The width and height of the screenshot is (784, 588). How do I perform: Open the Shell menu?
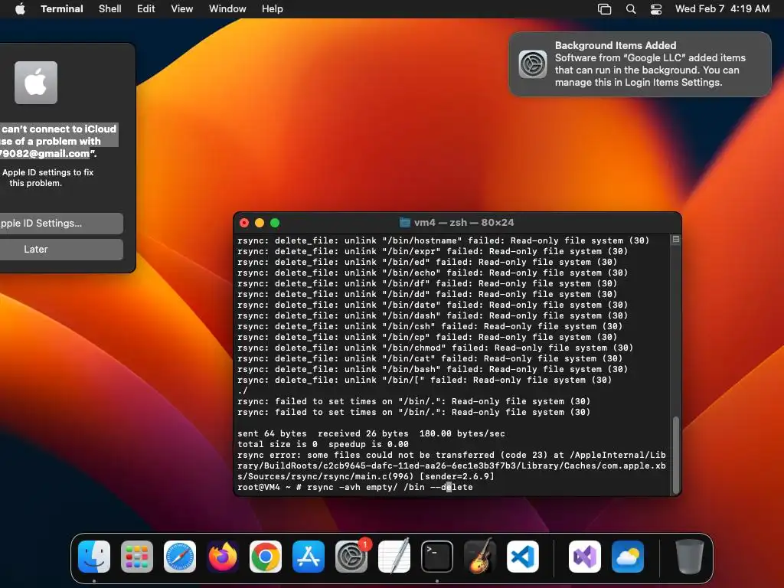tap(110, 8)
